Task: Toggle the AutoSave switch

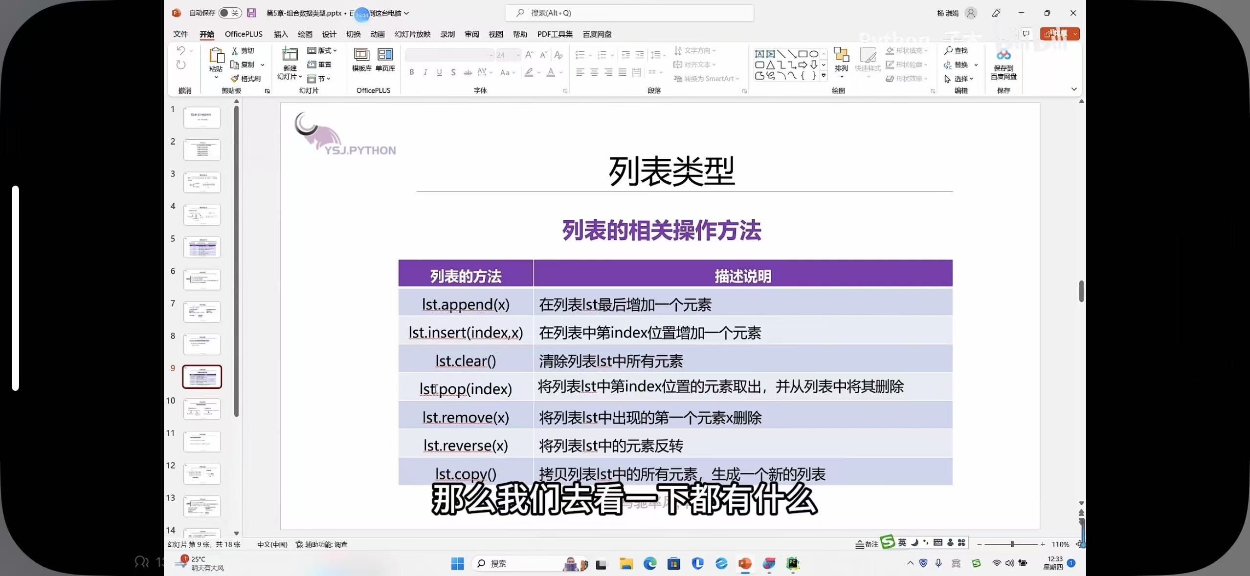Action: (x=229, y=13)
